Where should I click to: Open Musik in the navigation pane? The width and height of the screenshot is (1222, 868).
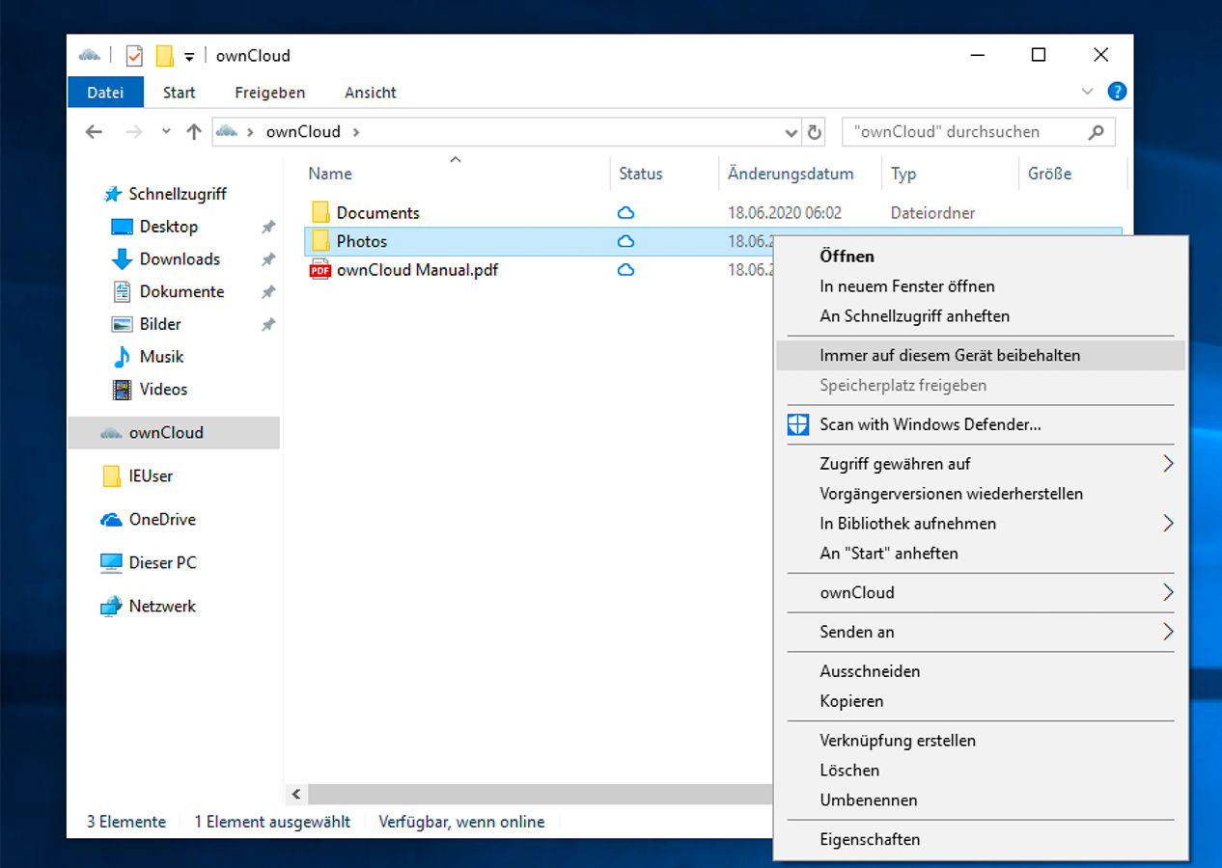click(x=161, y=357)
